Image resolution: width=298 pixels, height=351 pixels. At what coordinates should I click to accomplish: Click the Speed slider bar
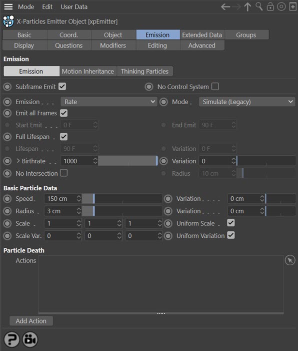(122, 199)
